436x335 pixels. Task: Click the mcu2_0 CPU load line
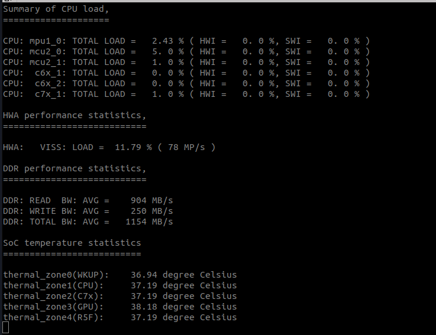click(186, 51)
